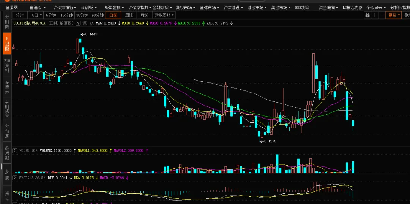Click the DEA:0.0175 readout
The height and width of the screenshot is (204, 410).
click(84, 177)
